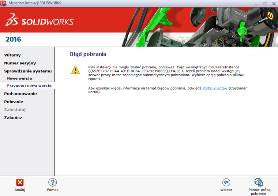Retry download with the globe icon
Screen dimensions: 278x196
coord(259,182)
